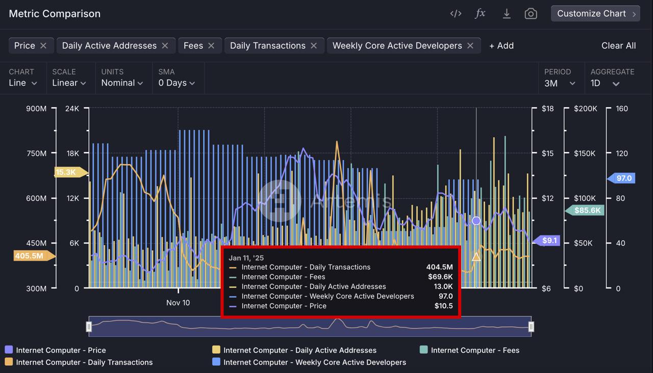Remove the Price metric chip
This screenshot has width=653, height=373.
(x=43, y=45)
